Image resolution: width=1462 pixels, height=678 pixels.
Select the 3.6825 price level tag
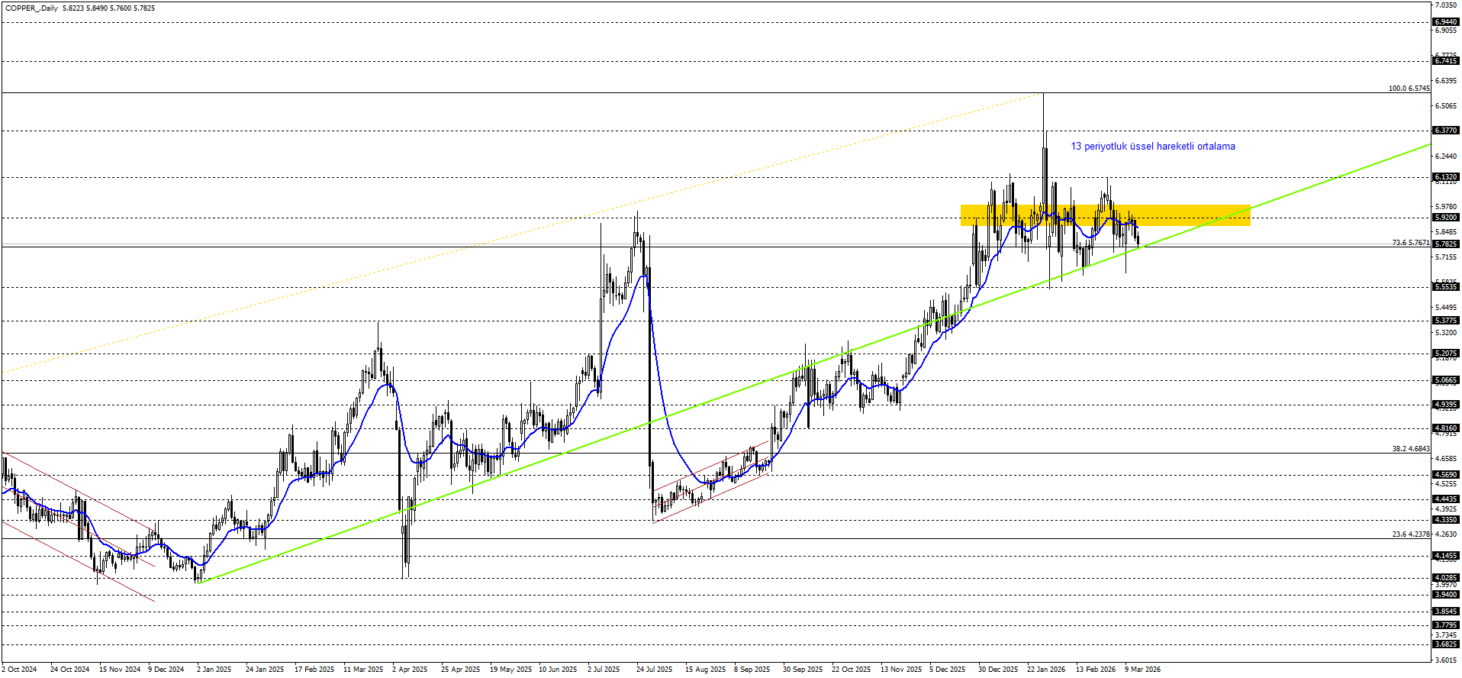1446,644
